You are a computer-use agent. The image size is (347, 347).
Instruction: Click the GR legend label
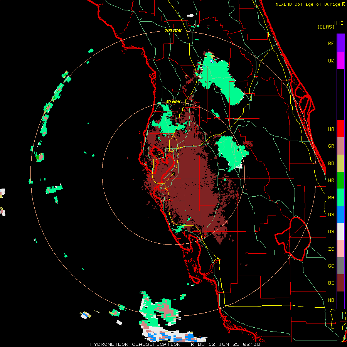[x=331, y=146]
